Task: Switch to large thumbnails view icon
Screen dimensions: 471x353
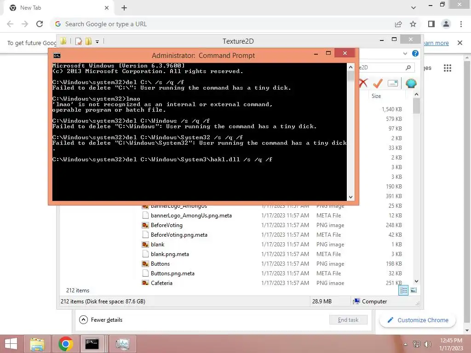Action: (x=414, y=290)
